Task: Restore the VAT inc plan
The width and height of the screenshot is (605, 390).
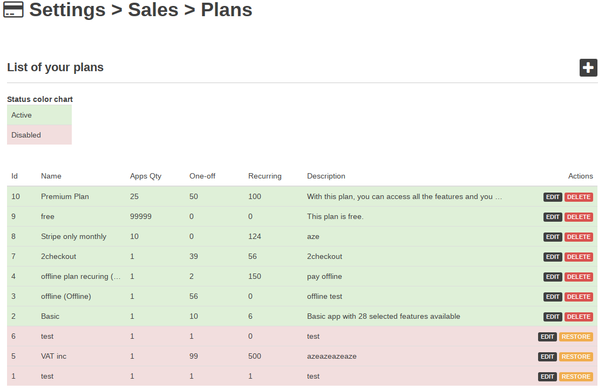Action: pyautogui.click(x=576, y=357)
